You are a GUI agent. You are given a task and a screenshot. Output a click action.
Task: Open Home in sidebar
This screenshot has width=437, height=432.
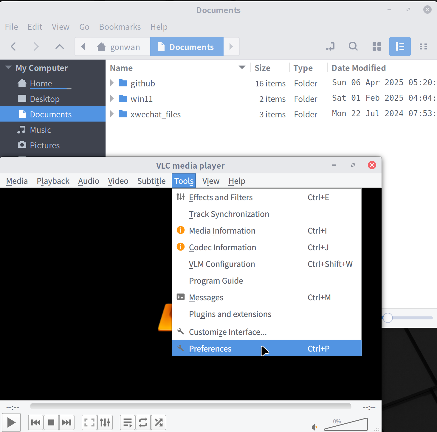pyautogui.click(x=53, y=83)
